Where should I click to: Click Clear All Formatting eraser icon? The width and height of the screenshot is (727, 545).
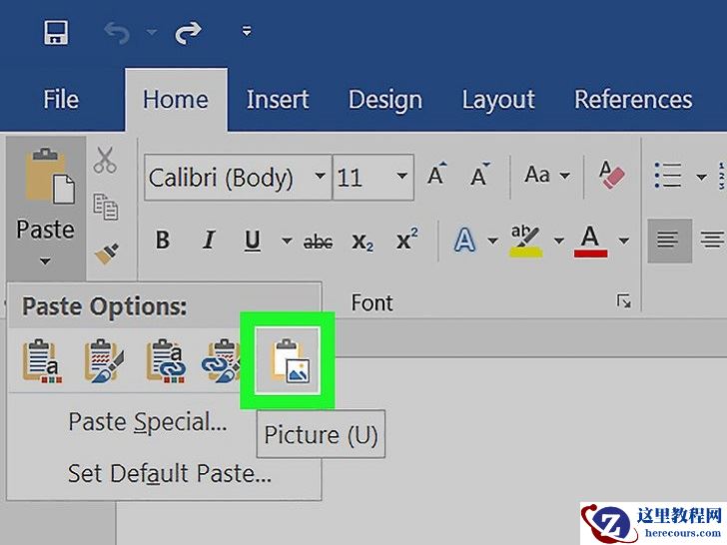click(610, 177)
